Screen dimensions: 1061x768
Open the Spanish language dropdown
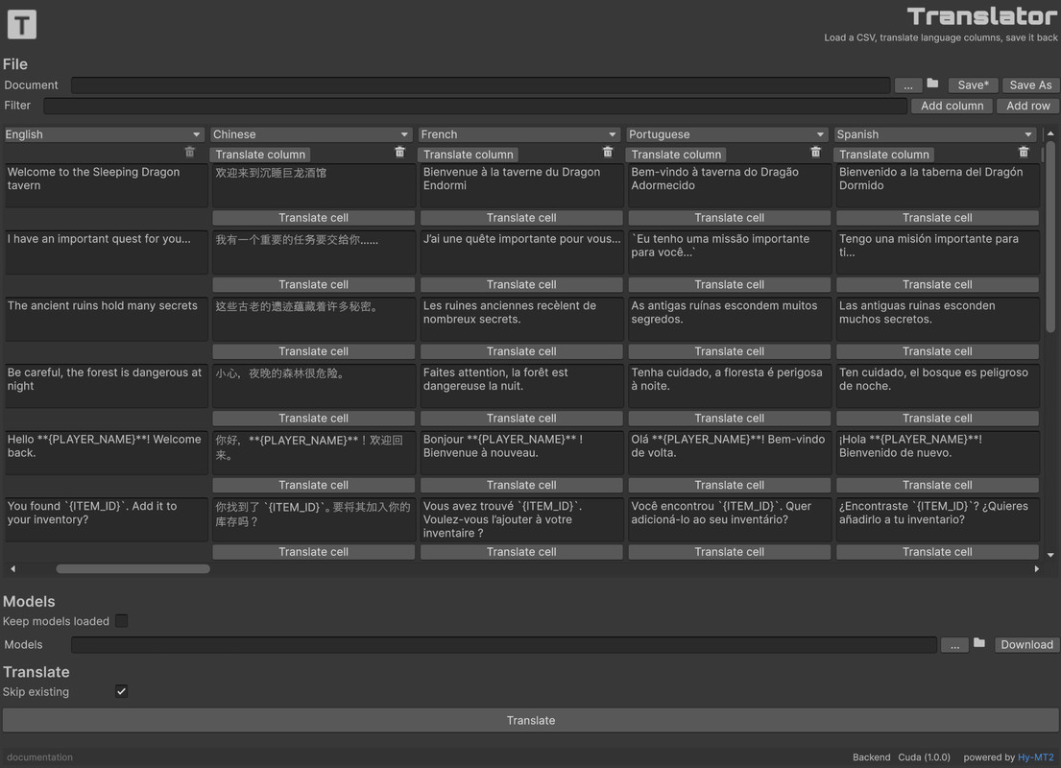[x=935, y=134]
